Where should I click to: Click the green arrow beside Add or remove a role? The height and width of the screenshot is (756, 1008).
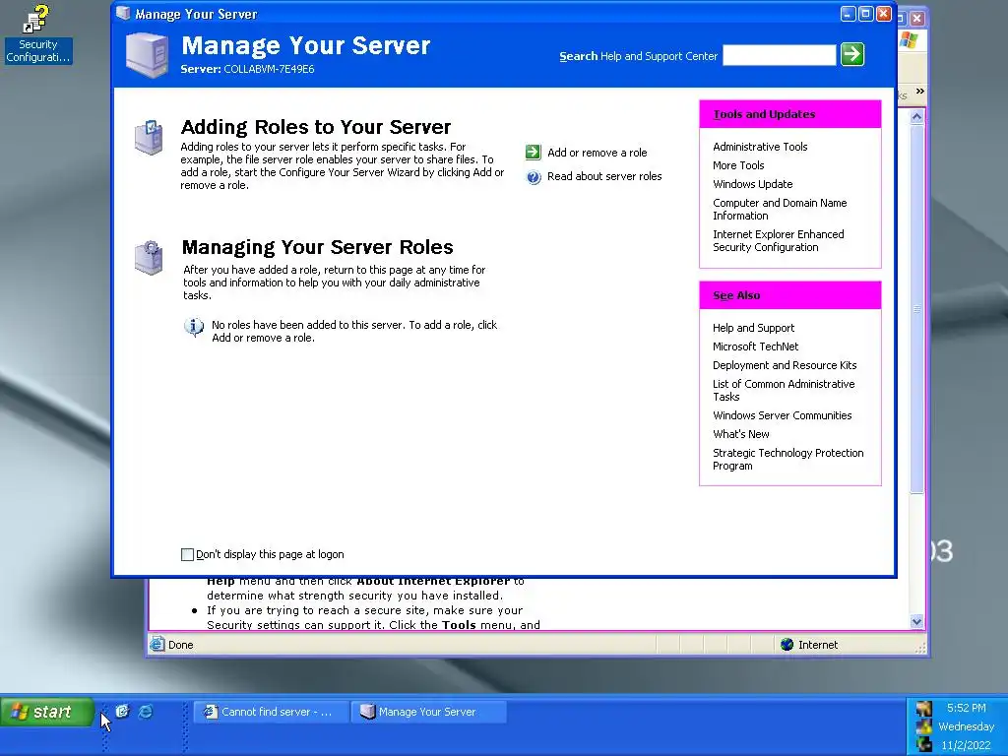tap(533, 153)
